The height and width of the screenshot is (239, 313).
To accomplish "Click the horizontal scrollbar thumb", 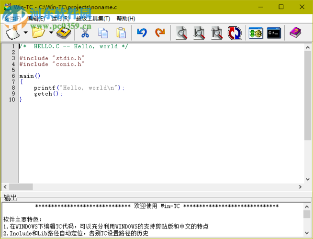I will [21, 187].
